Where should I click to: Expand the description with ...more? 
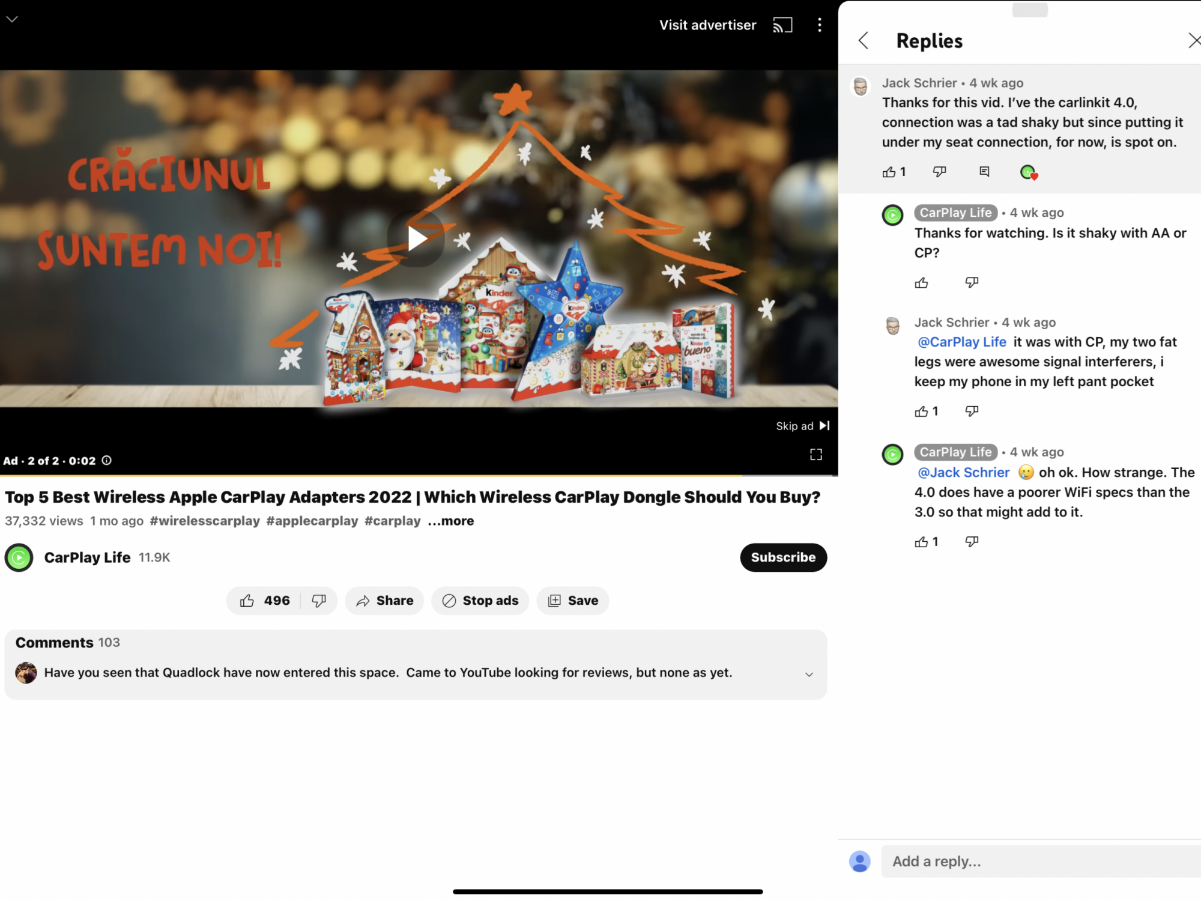coord(451,521)
